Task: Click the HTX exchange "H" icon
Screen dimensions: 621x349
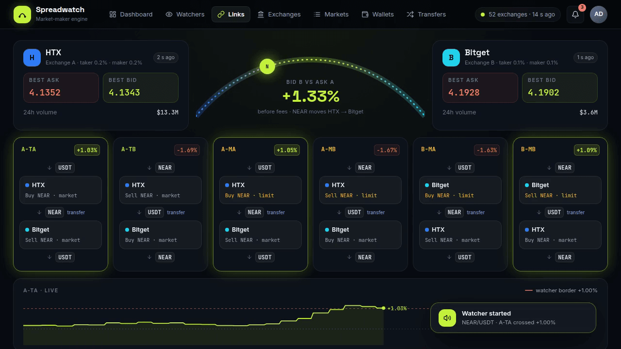Action: (32, 57)
